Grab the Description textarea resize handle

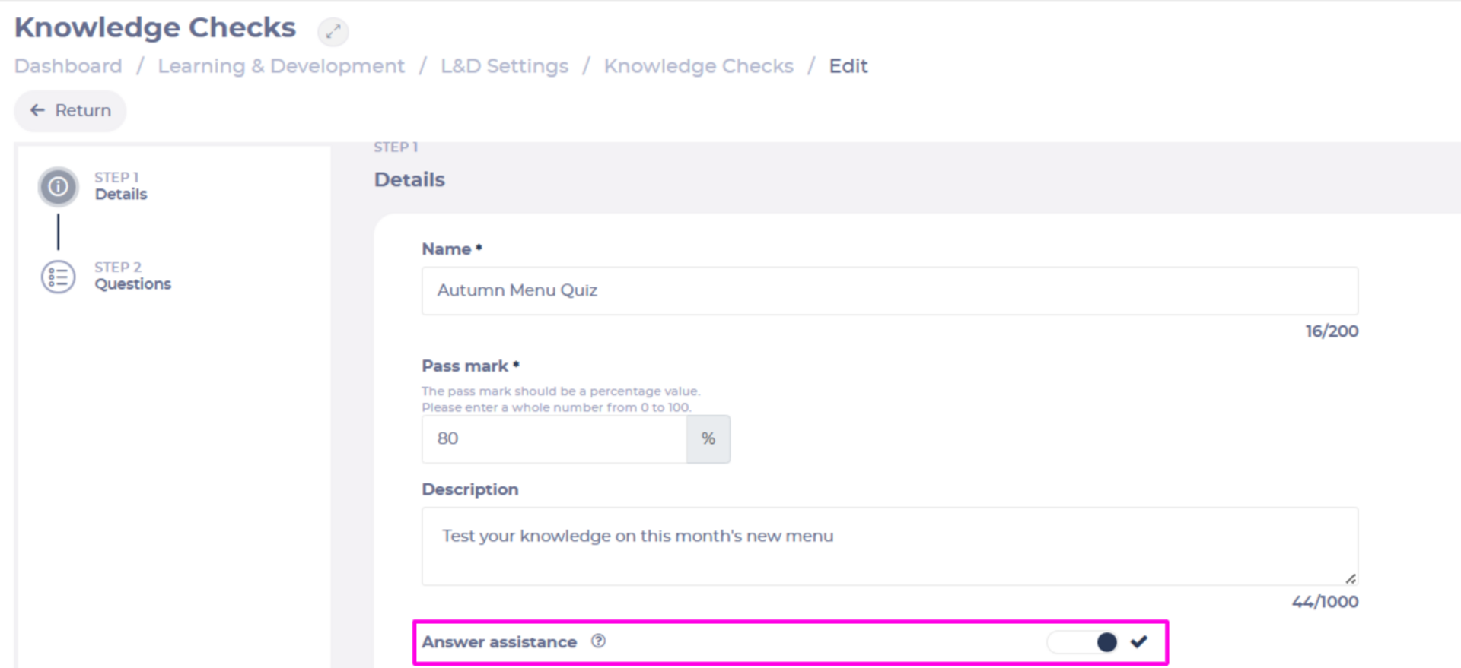(1351, 579)
